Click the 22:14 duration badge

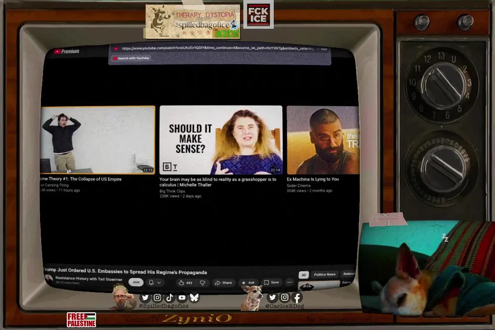275,170
